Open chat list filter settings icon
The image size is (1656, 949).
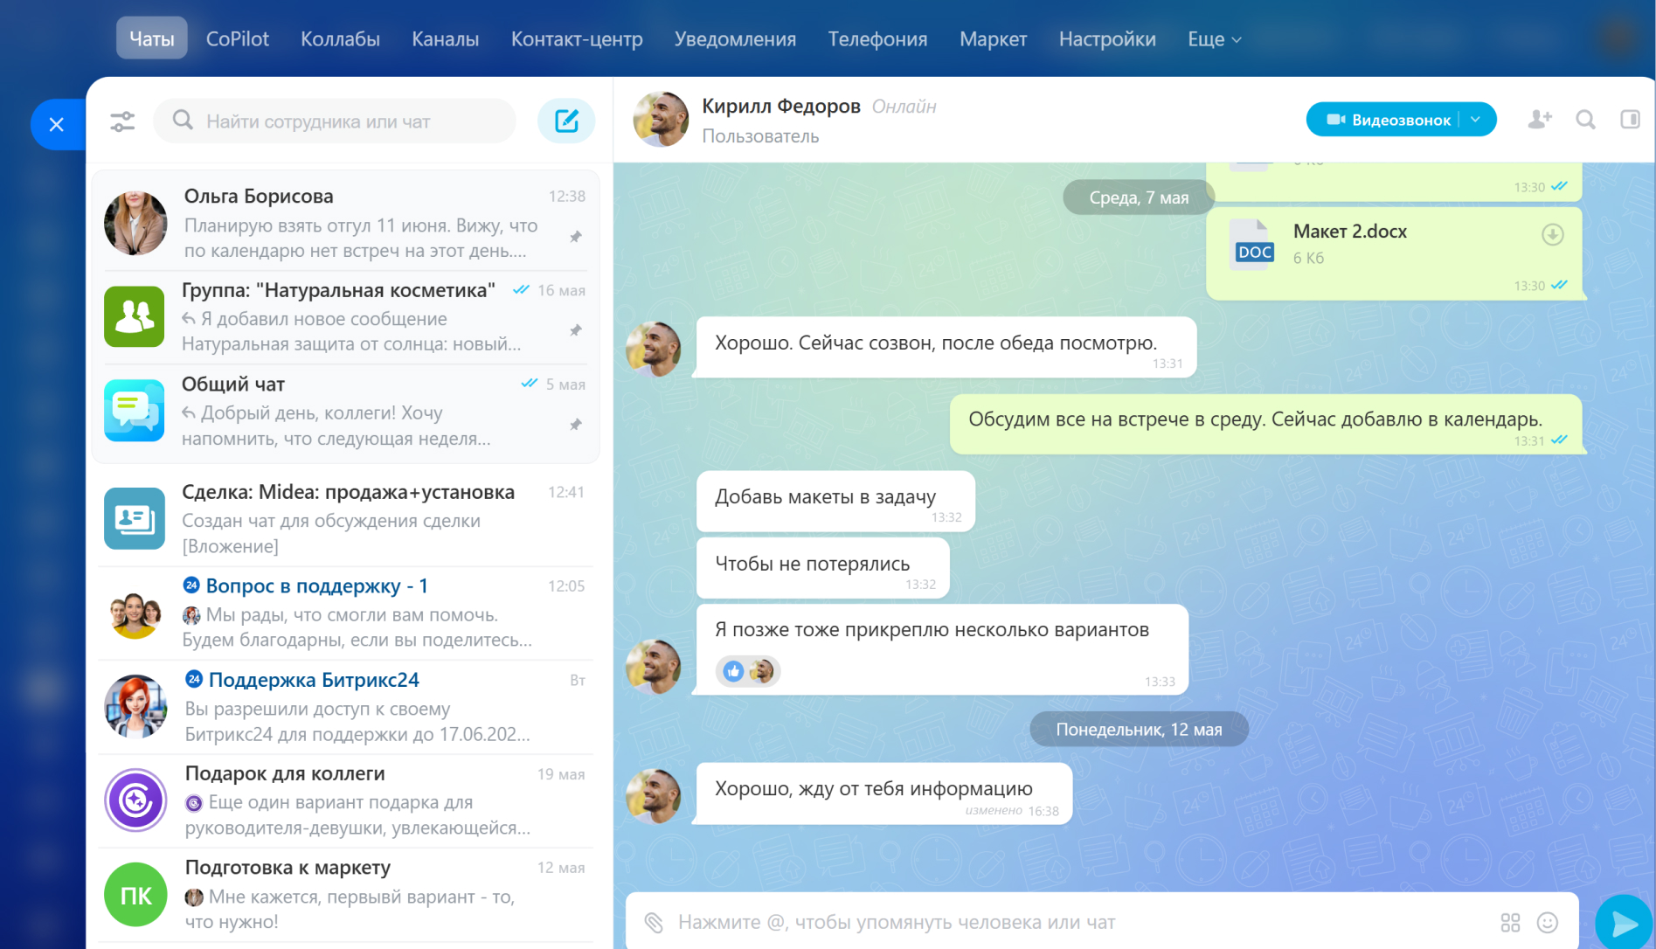122,121
